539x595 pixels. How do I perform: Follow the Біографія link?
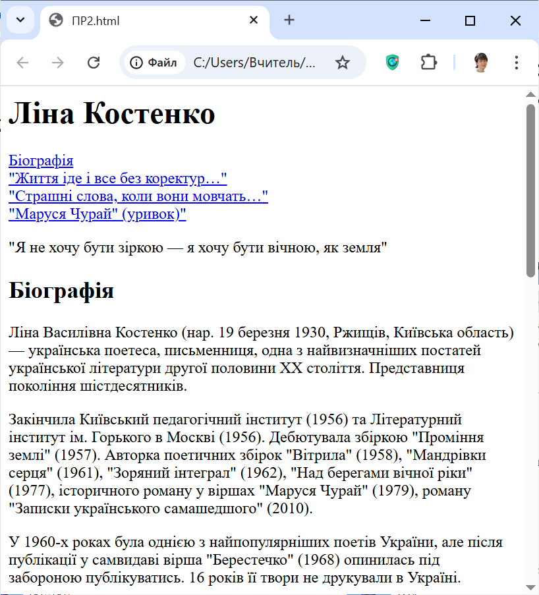point(41,161)
